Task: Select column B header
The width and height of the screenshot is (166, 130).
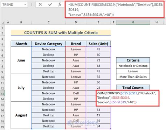Action: click(21, 22)
